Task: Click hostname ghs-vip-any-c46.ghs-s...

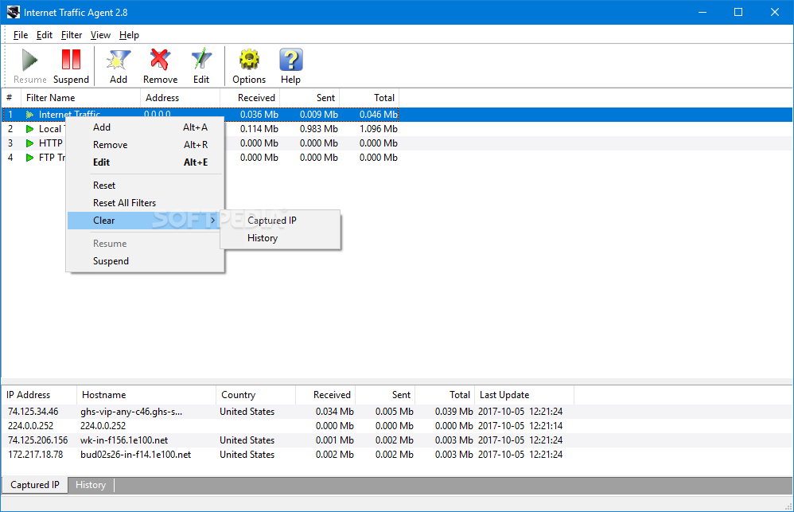Action: pyautogui.click(x=131, y=412)
